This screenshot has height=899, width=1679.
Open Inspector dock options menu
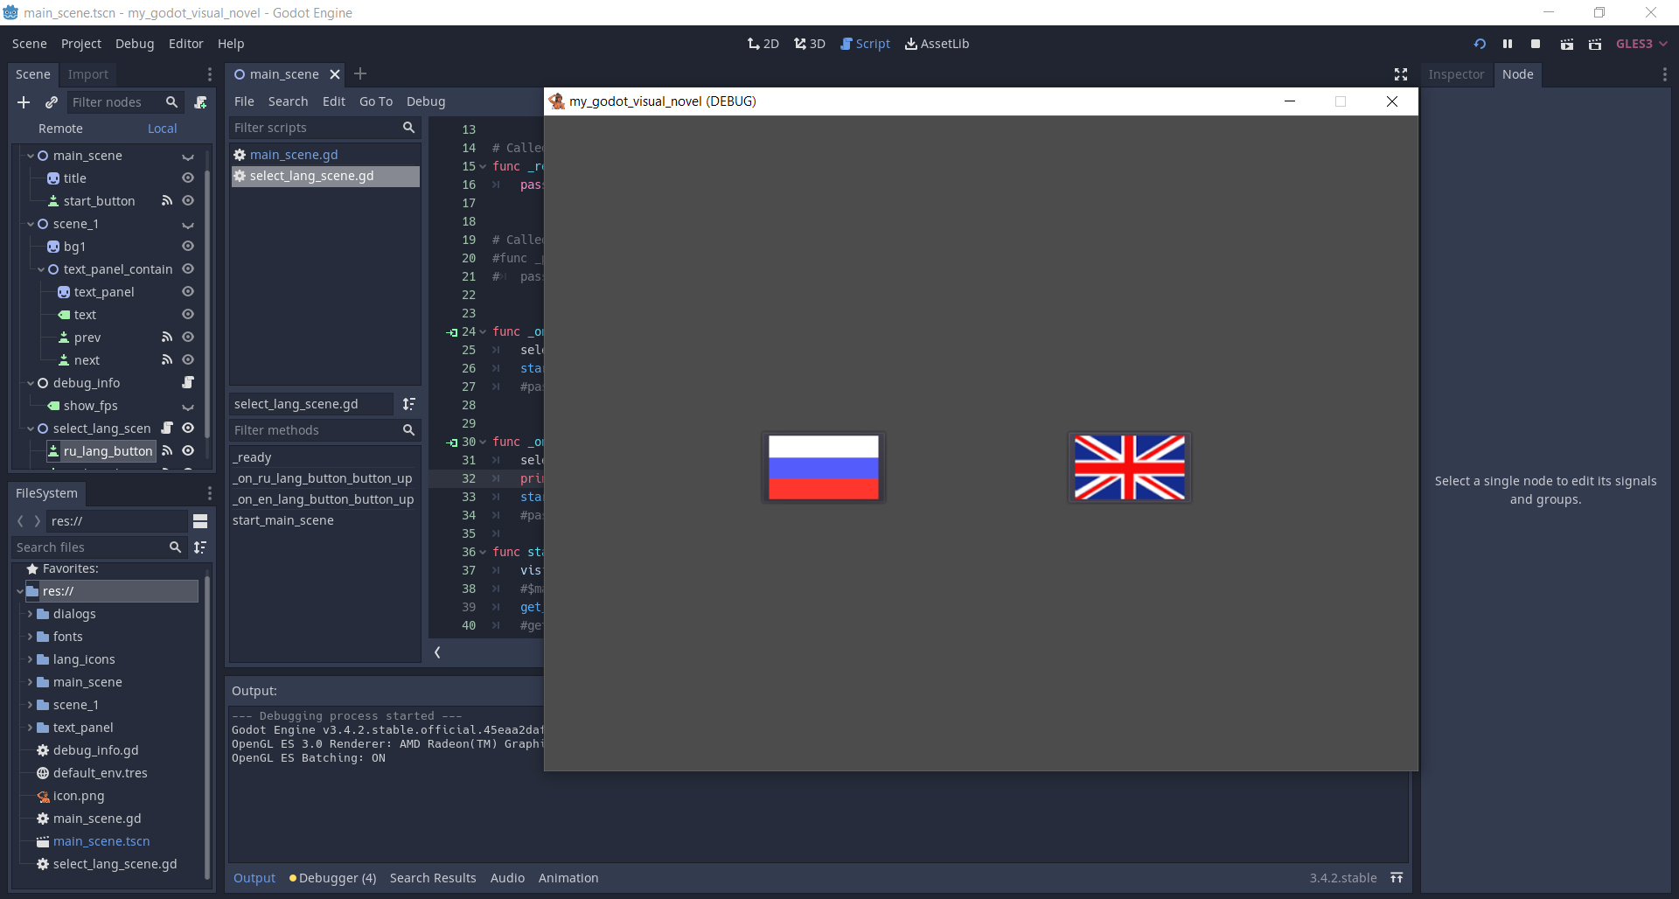(x=1664, y=74)
